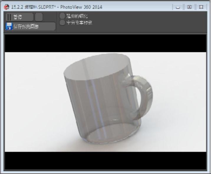
Task: Toggle the upper checkbox in the options panel
Action: [62, 16]
